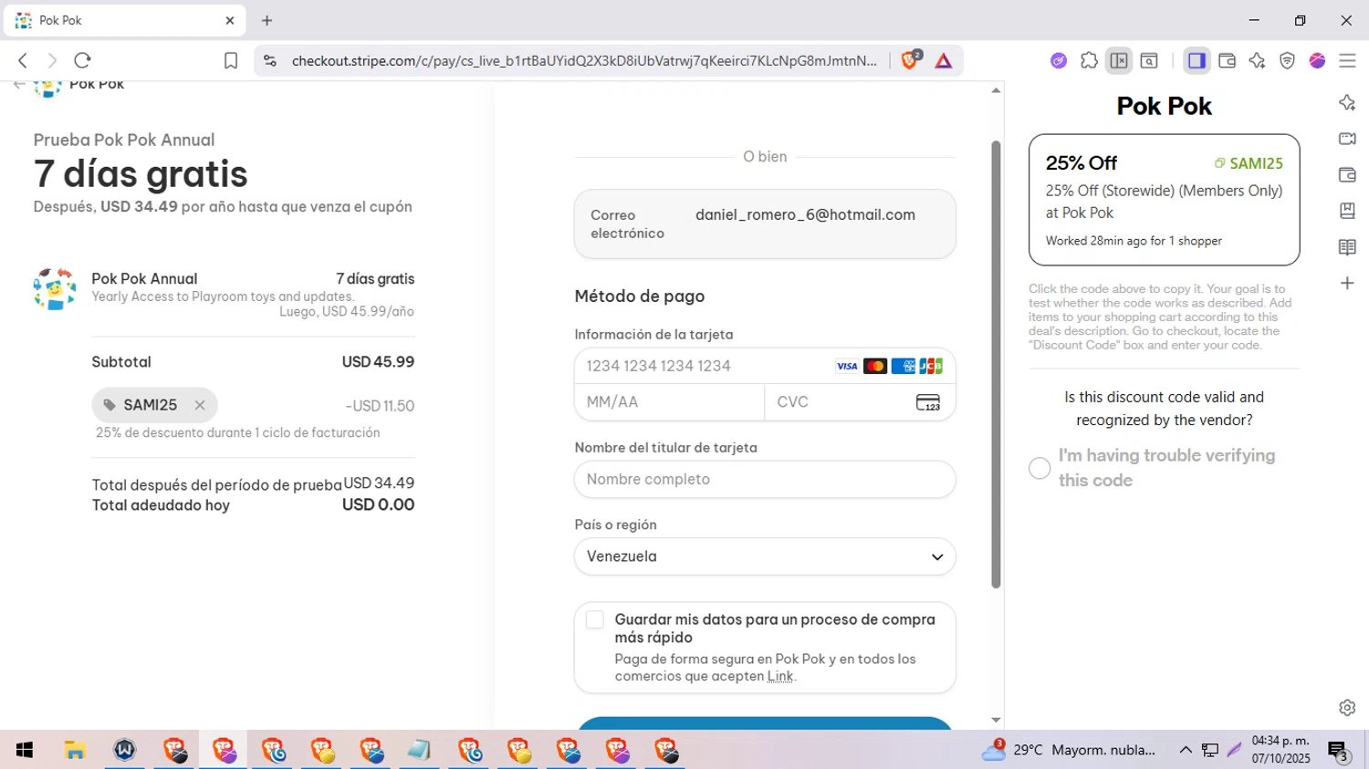Click the CVC security code field
The width and height of the screenshot is (1369, 769).
[860, 402]
